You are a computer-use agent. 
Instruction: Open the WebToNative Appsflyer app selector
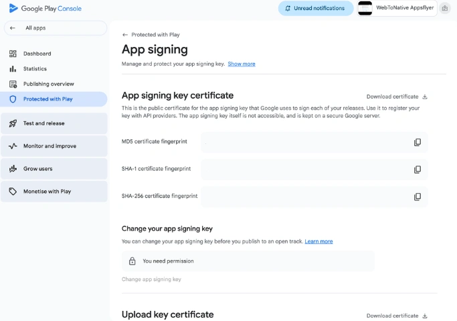(397, 8)
